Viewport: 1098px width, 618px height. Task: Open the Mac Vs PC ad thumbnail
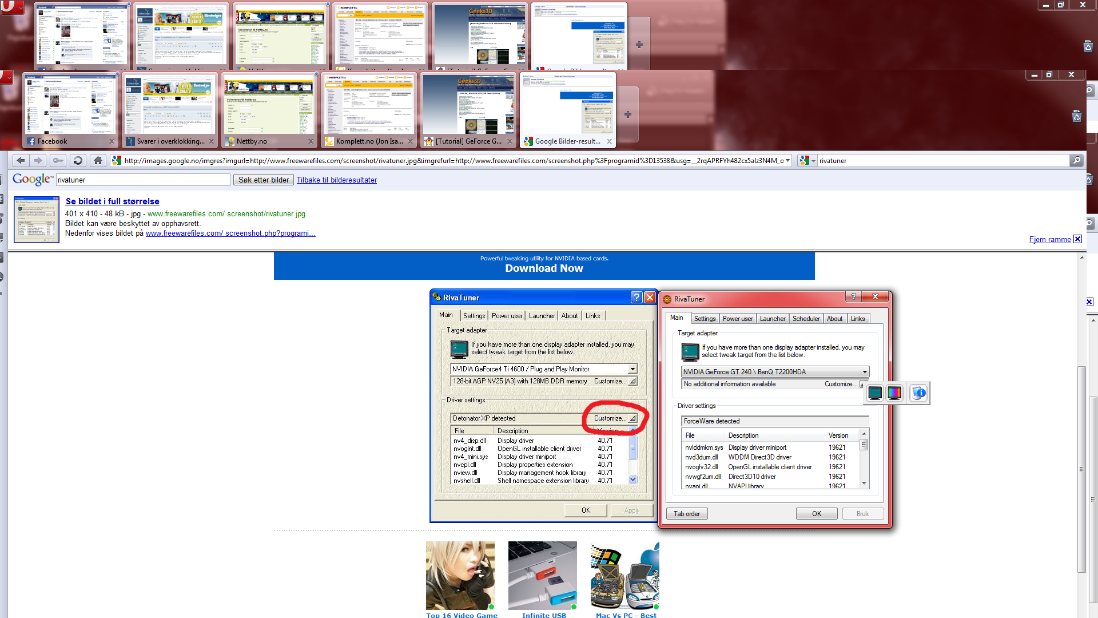pos(625,576)
